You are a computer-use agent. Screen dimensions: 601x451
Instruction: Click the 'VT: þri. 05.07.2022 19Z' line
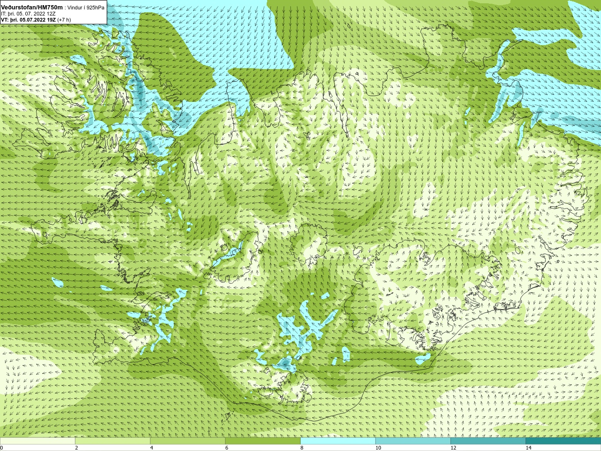pyautogui.click(x=28, y=20)
